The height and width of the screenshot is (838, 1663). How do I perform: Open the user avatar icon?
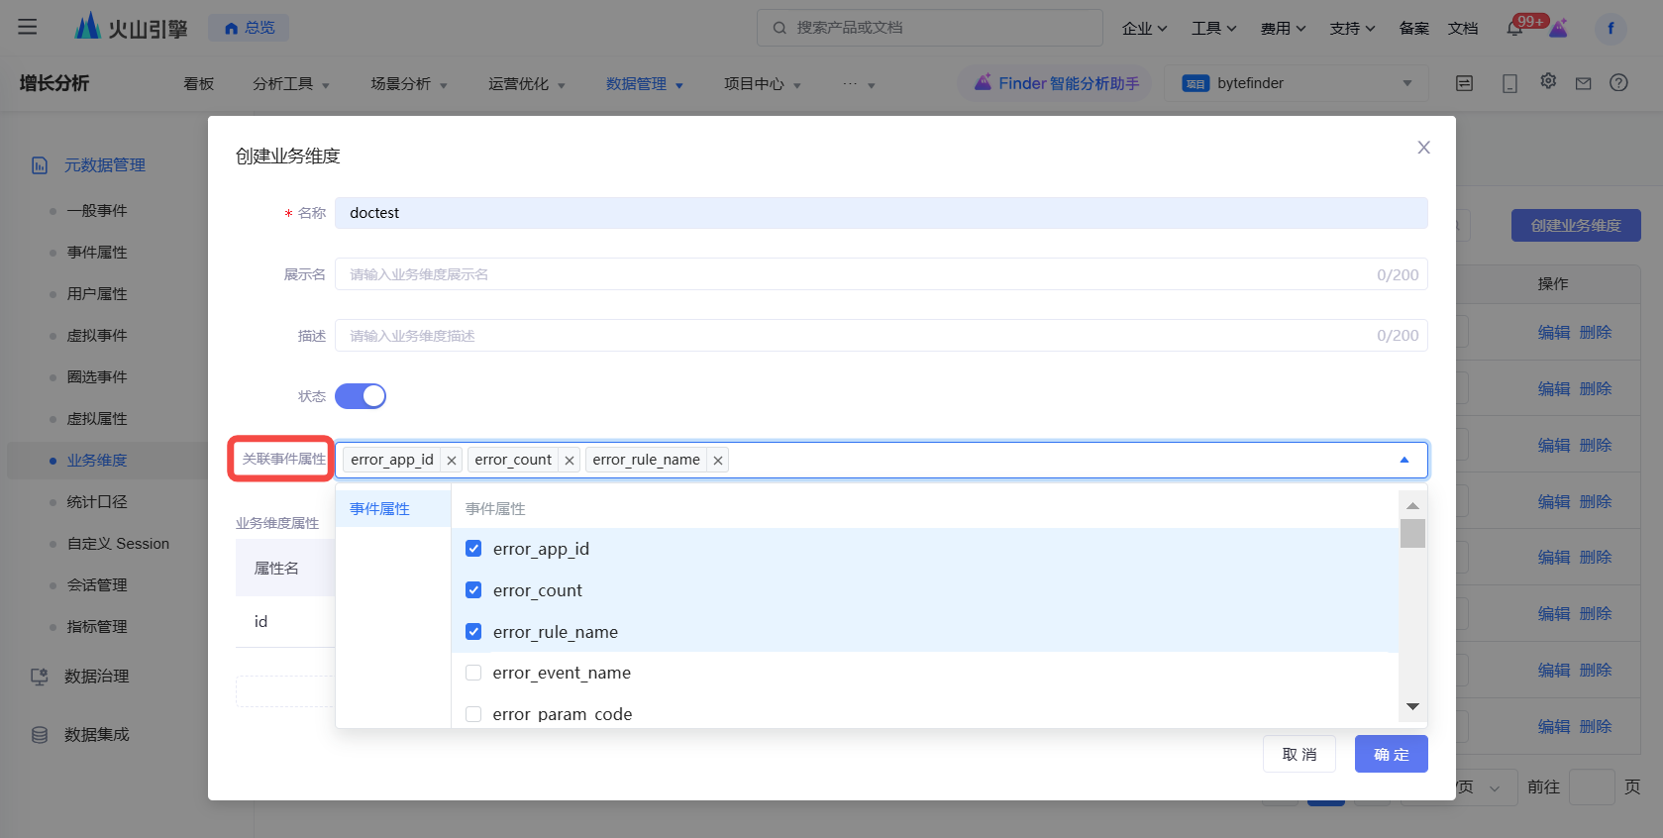point(1611,28)
